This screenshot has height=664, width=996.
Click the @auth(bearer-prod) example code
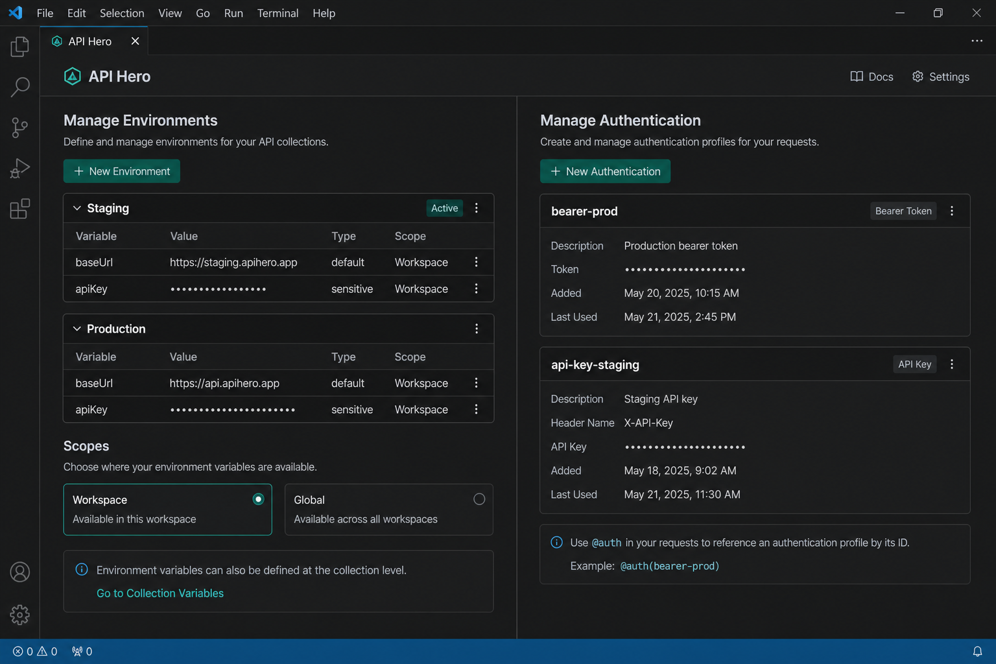tap(670, 566)
